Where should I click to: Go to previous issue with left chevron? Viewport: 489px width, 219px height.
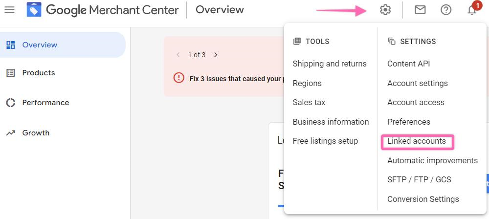(178, 55)
